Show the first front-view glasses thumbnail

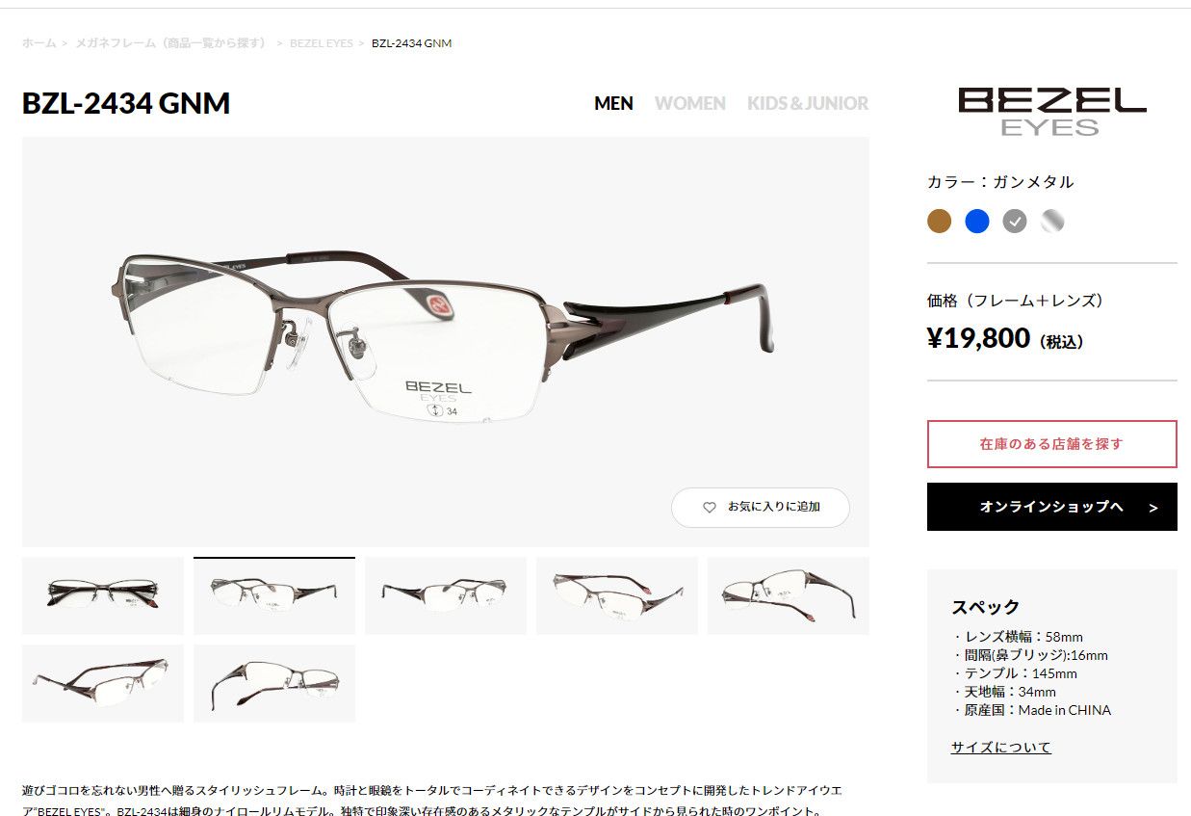click(103, 595)
